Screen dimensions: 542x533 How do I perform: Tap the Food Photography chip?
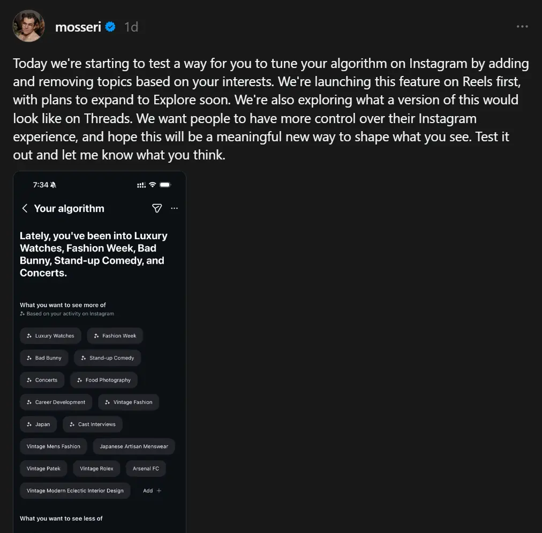coord(104,380)
